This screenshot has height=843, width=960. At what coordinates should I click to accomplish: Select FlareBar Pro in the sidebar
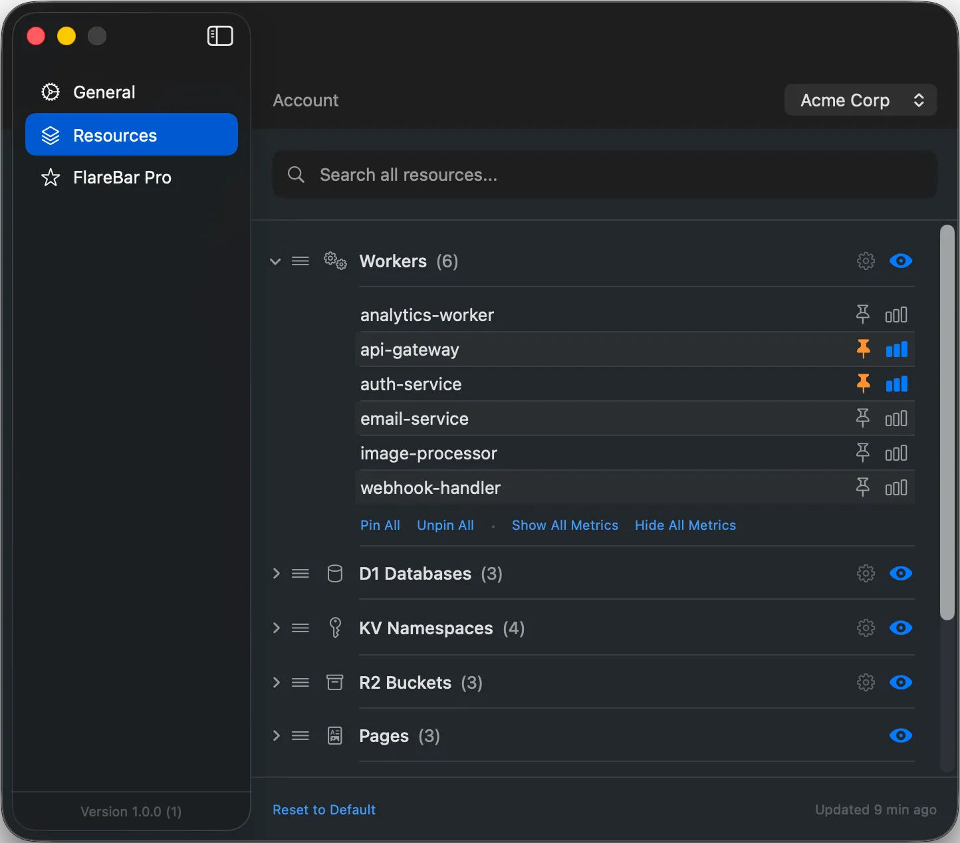[x=122, y=177]
